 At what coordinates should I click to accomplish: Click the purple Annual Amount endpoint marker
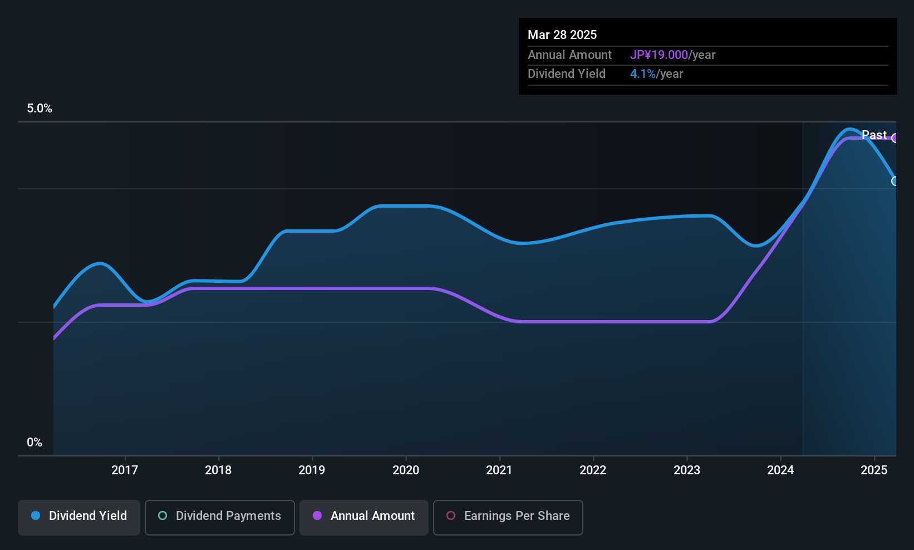[895, 138]
